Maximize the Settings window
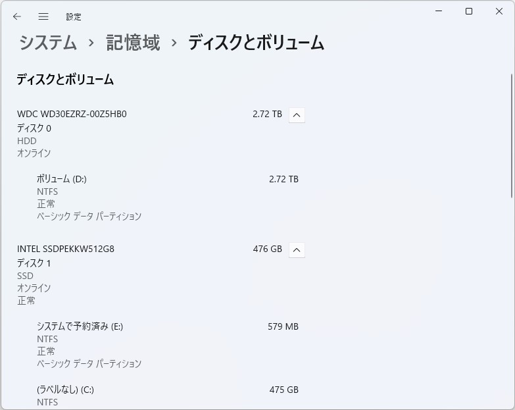This screenshot has height=410, width=515. (x=469, y=11)
